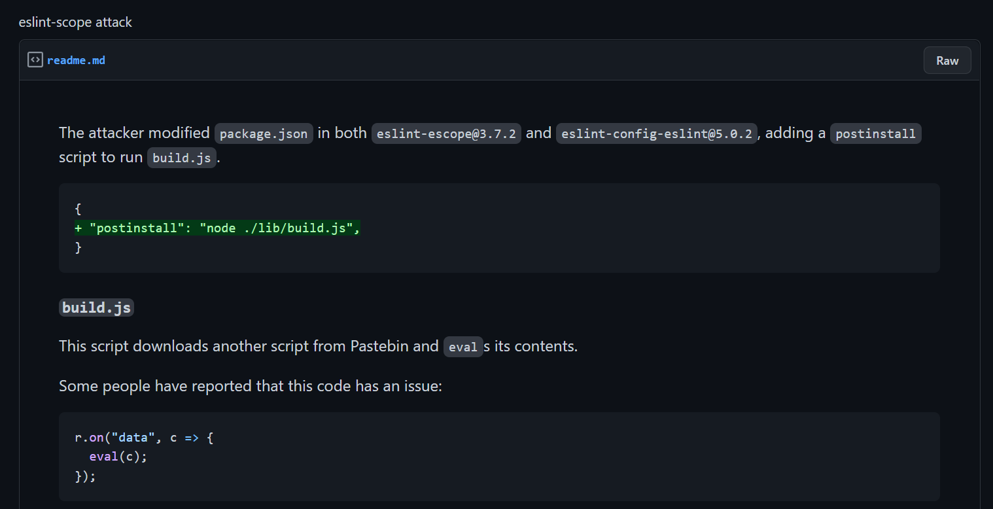This screenshot has height=509, width=993.
Task: Open the readme.md file link
Action: (76, 60)
